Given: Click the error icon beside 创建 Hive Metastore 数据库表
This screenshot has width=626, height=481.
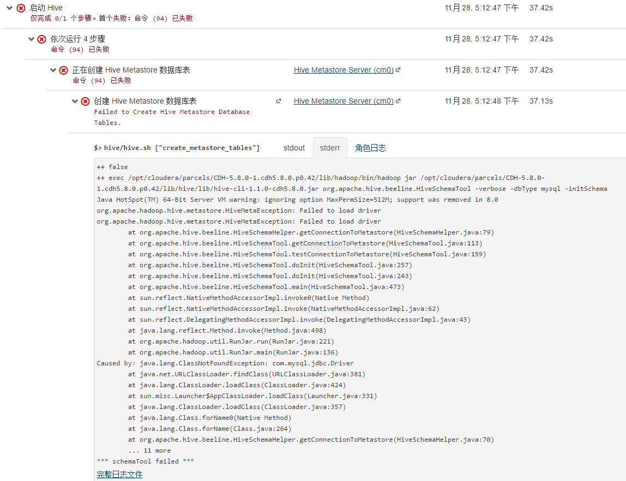Looking at the screenshot, I should [85, 101].
